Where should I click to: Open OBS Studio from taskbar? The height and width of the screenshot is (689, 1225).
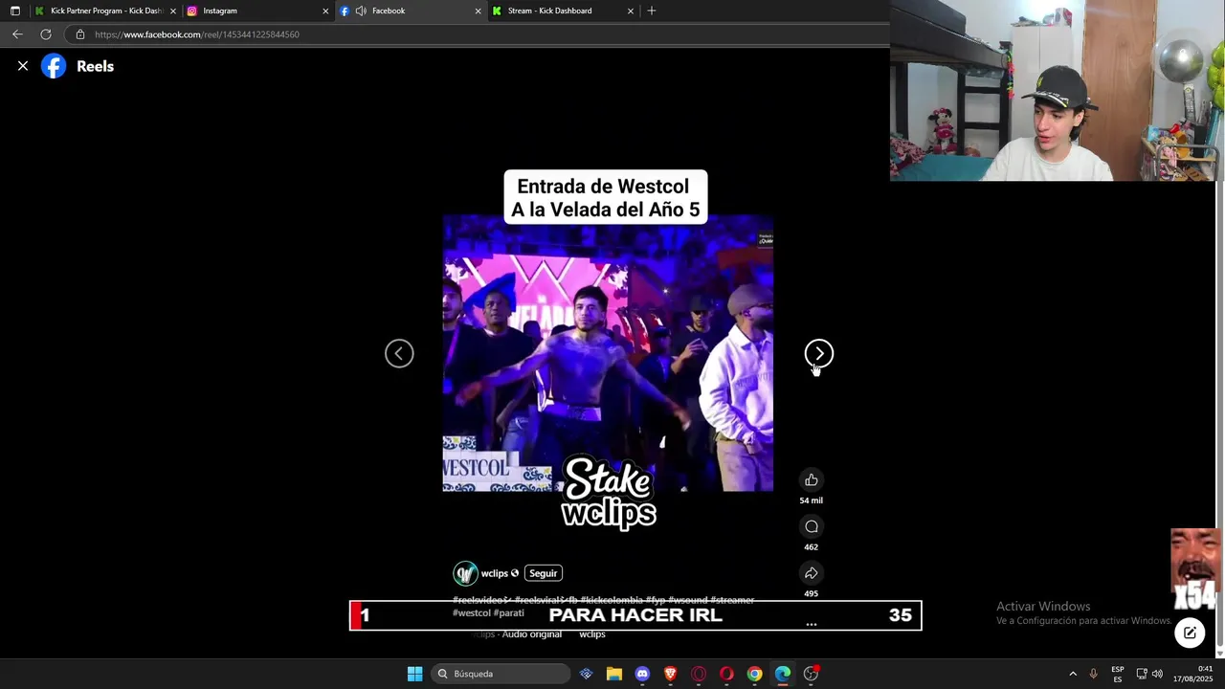tap(811, 674)
